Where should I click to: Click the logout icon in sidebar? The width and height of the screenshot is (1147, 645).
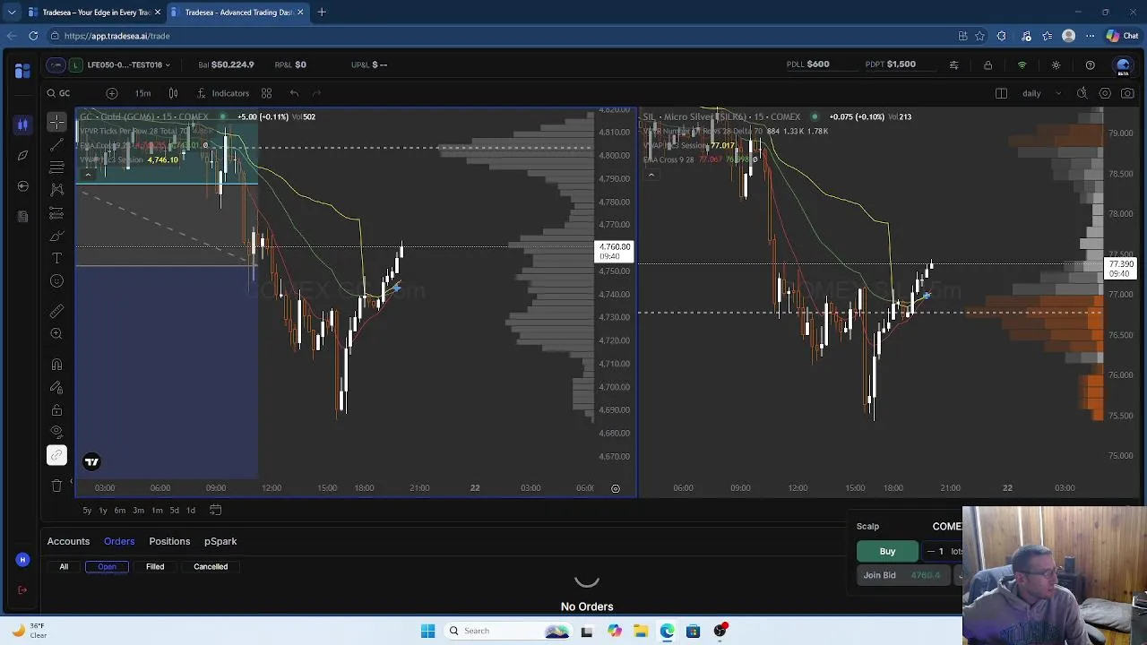22,589
